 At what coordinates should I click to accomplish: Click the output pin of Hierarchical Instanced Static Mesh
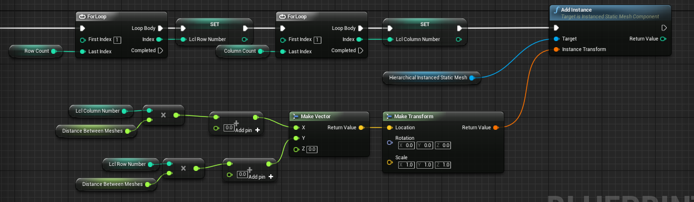pos(472,78)
